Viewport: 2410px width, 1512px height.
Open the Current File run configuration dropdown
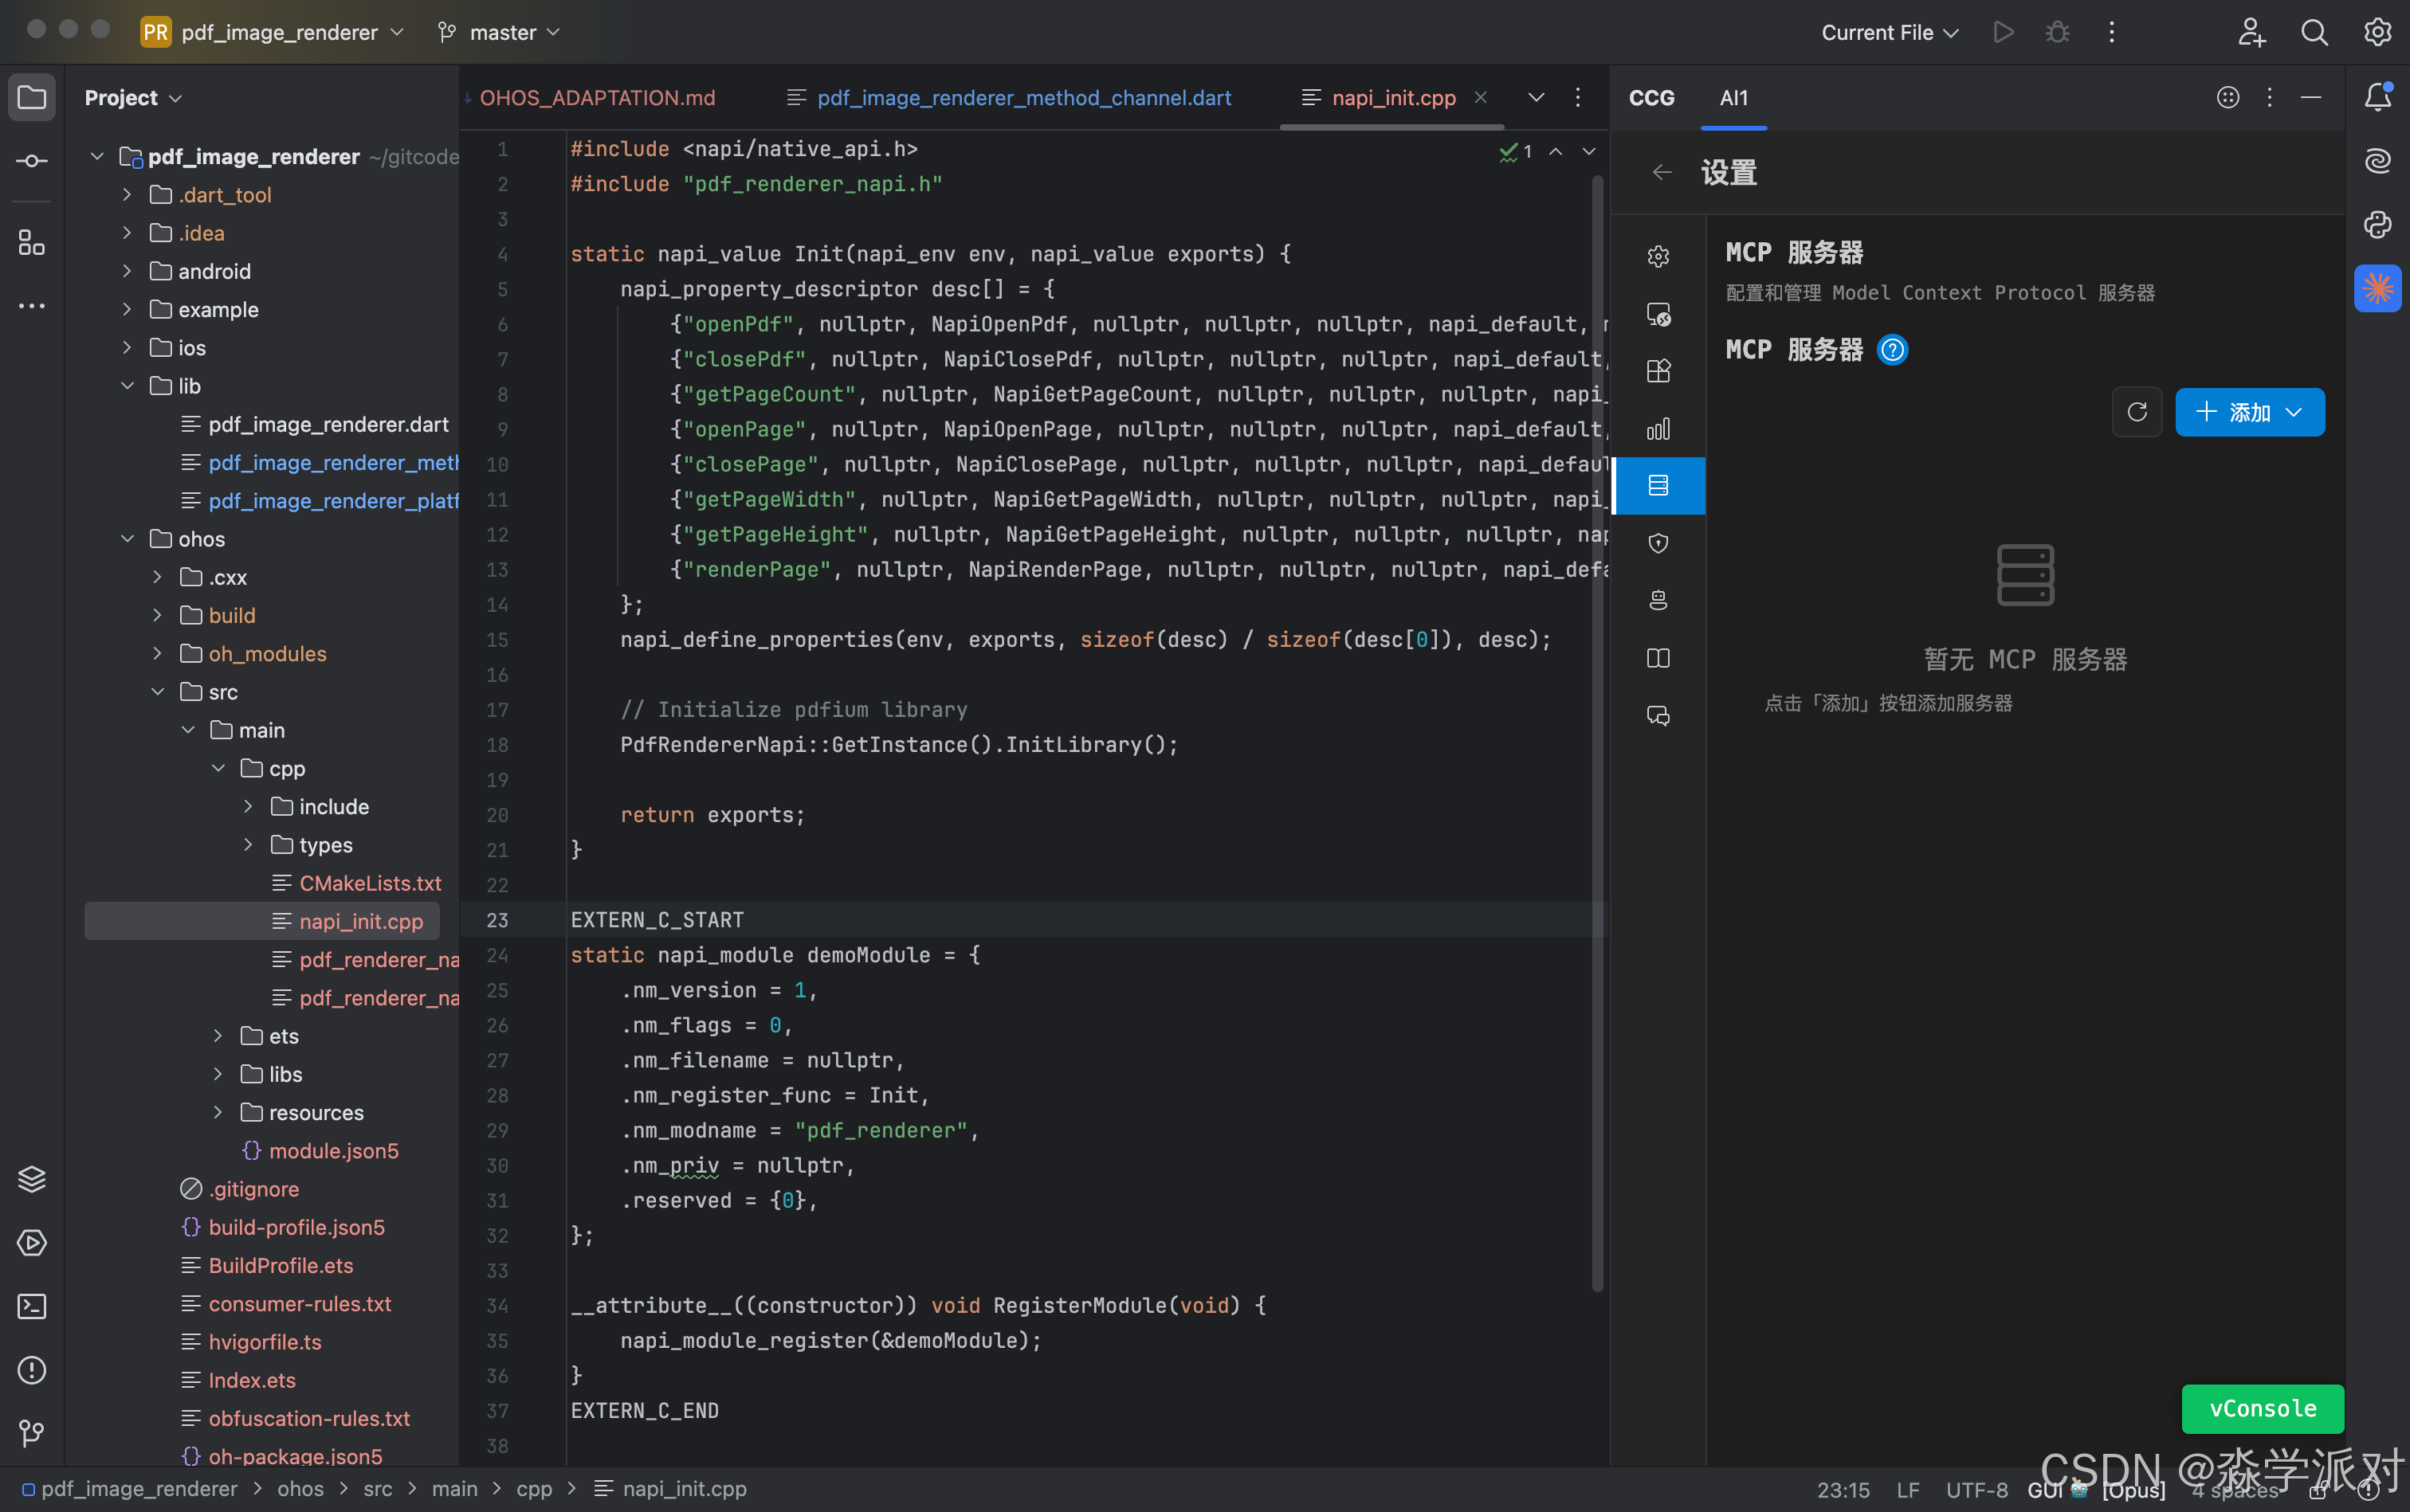tap(1889, 32)
